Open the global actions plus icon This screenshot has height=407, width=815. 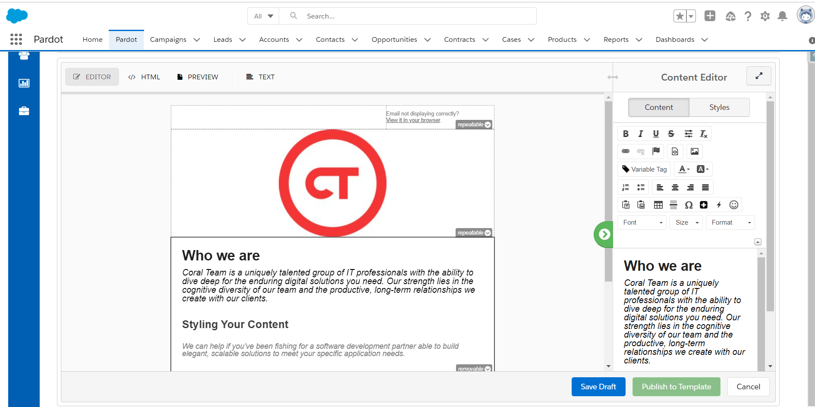coord(710,16)
